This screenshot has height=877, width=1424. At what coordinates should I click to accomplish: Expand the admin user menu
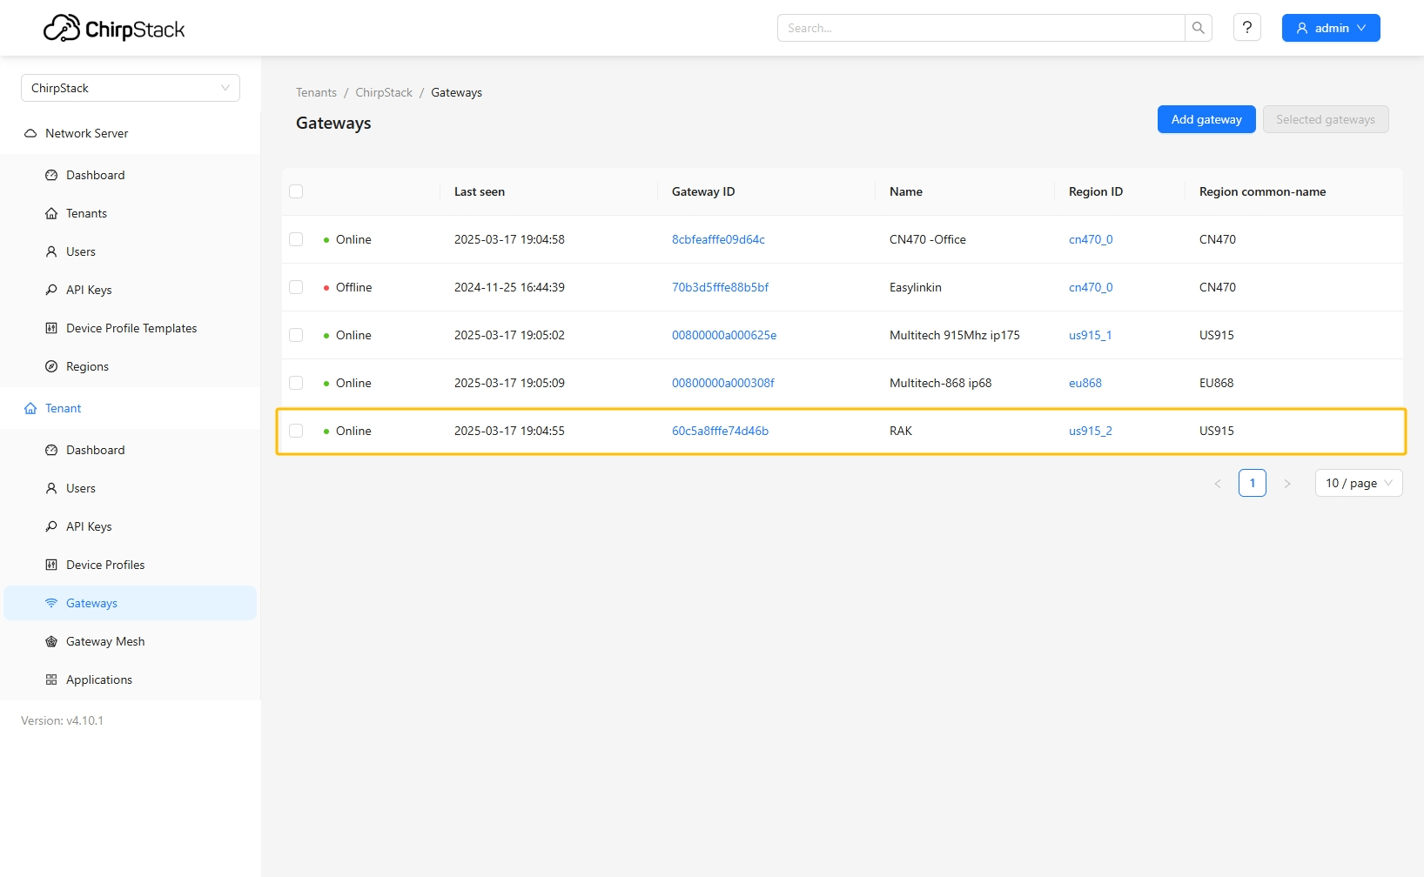[x=1330, y=28]
